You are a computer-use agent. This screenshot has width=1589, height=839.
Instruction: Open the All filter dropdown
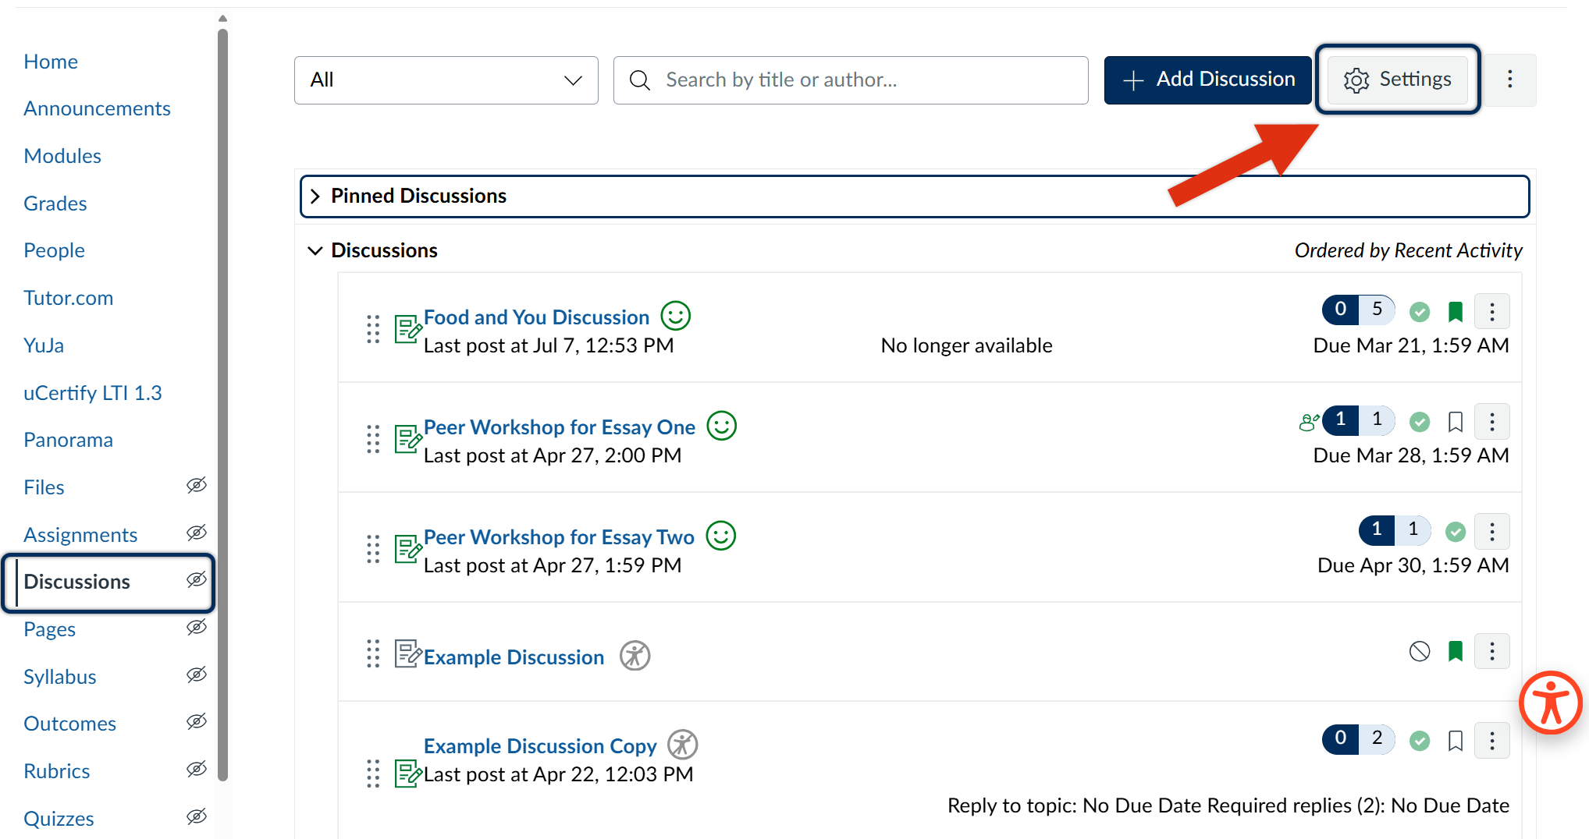[x=446, y=80]
